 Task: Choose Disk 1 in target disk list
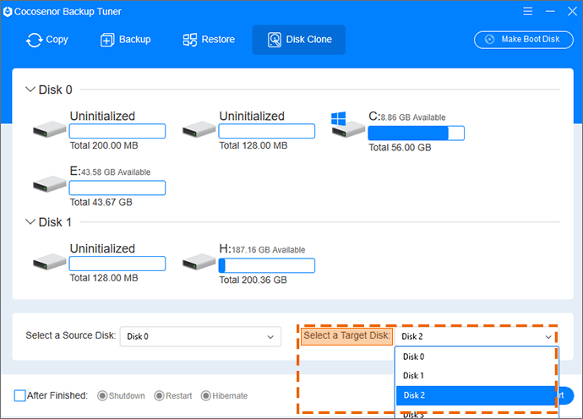coord(477,376)
